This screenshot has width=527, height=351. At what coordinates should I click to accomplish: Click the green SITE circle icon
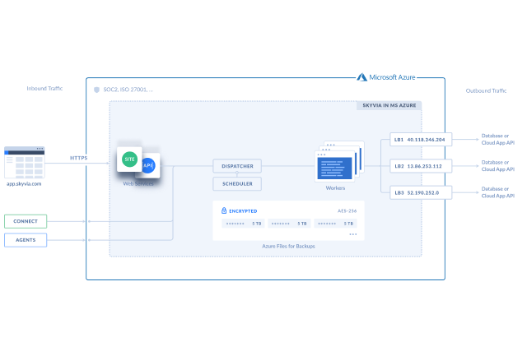tap(129, 159)
